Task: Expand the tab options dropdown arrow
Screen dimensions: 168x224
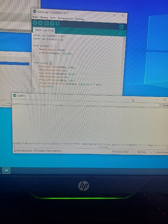Action: pyautogui.click(x=120, y=33)
